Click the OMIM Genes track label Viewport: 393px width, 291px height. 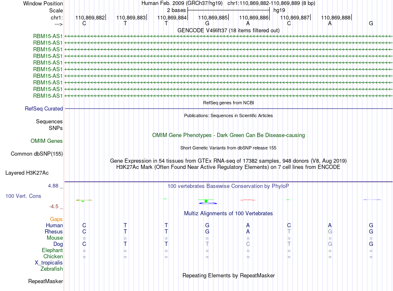47,141
